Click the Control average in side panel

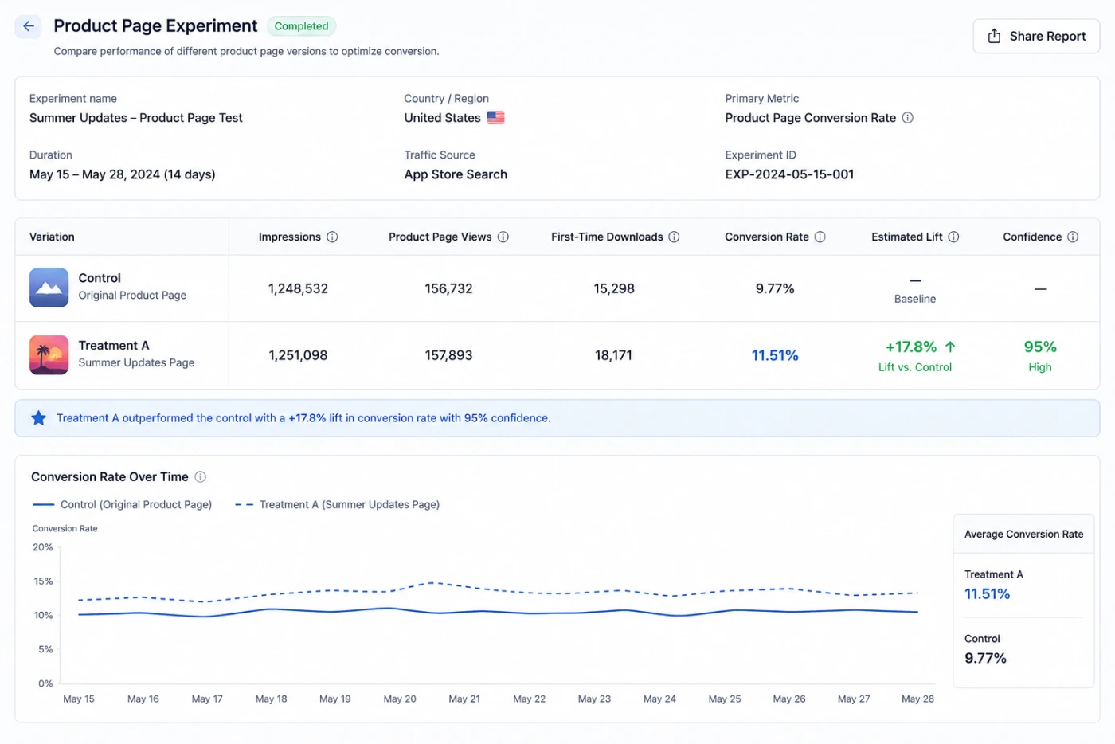985,658
